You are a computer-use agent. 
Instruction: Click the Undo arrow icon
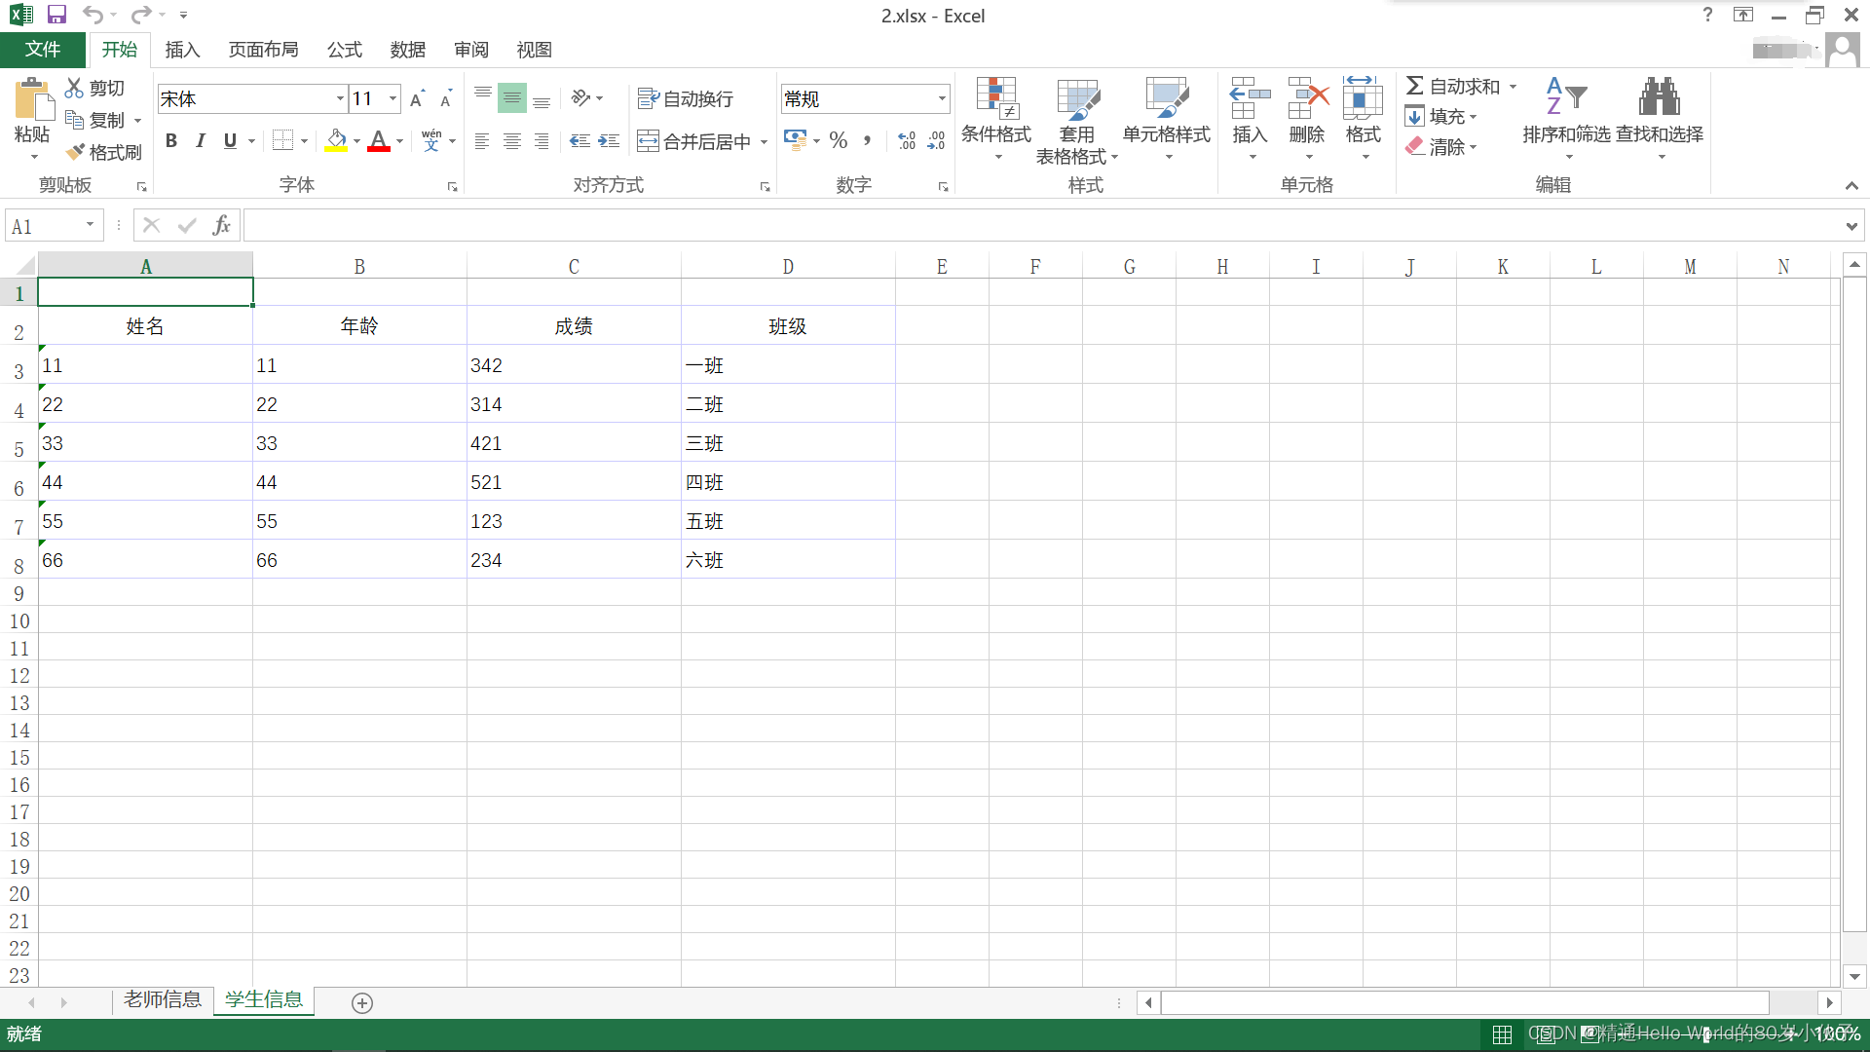point(93,15)
